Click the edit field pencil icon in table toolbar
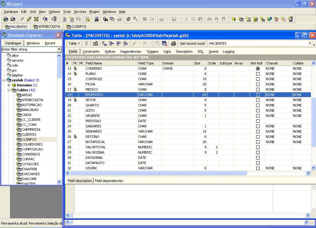316x228 pixels. (x=95, y=43)
